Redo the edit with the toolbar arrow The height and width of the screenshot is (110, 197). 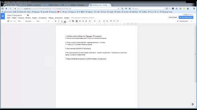pos(14,21)
